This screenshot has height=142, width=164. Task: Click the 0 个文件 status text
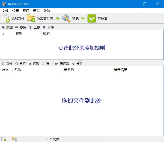53,139
